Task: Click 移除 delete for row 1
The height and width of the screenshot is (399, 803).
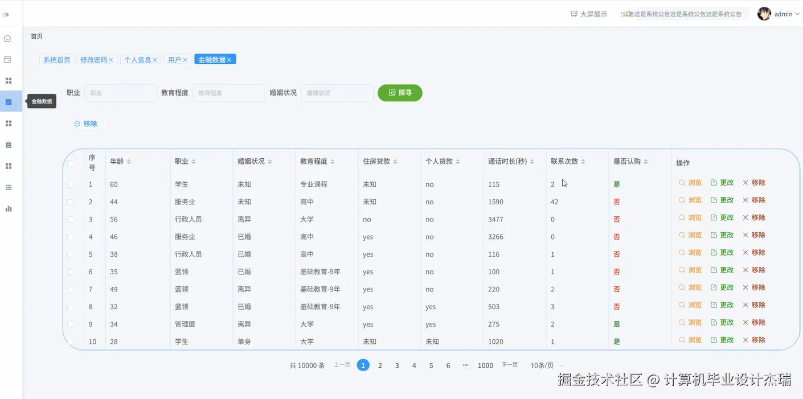Action: tap(754, 183)
